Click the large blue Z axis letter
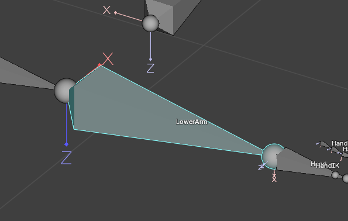Viewport: 348px width, 221px height. pos(67,157)
